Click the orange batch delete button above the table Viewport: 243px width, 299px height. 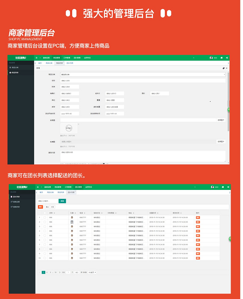41,207
